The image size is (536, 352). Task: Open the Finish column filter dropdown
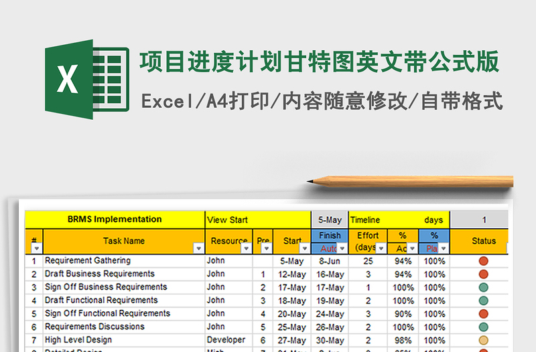coord(342,248)
